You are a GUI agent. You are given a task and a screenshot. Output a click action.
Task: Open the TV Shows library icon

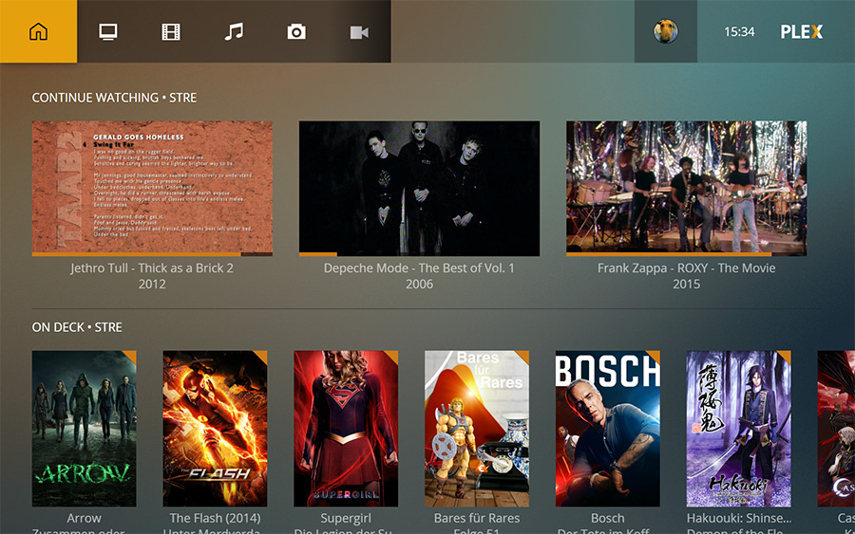[x=108, y=31]
